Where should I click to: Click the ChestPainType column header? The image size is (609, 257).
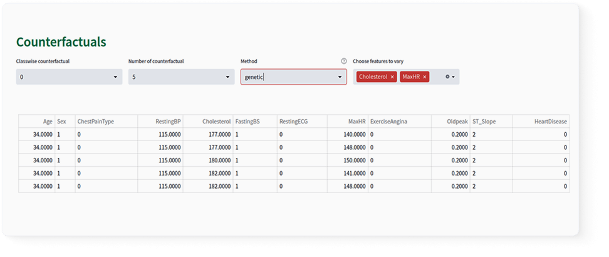pos(107,122)
